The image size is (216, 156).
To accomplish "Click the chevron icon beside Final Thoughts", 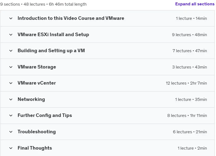I will [11, 148].
